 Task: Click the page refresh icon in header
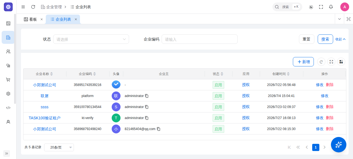click(x=33, y=7)
